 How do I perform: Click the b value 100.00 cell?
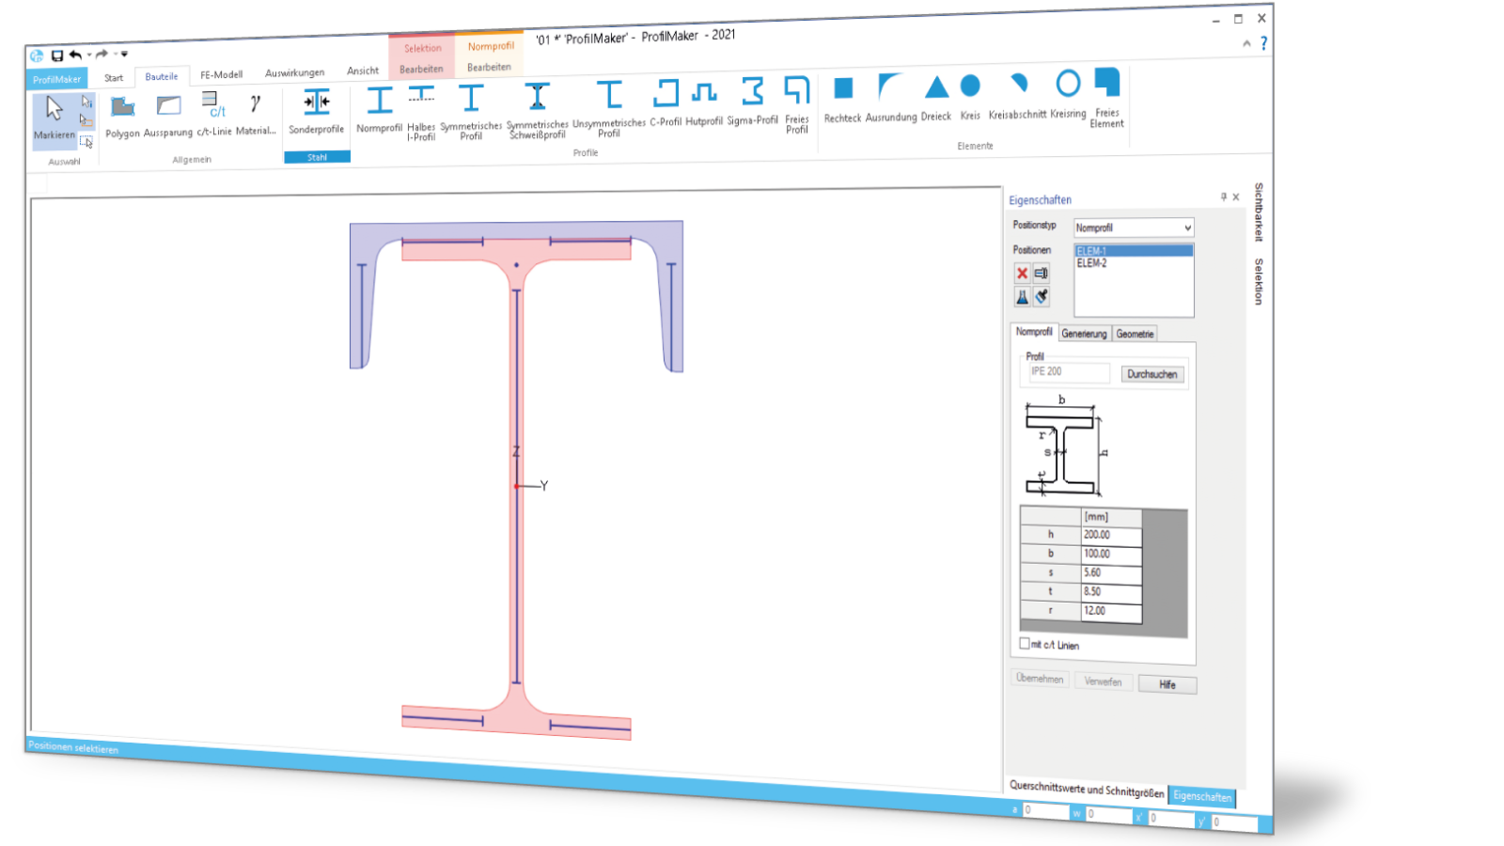tap(1111, 554)
